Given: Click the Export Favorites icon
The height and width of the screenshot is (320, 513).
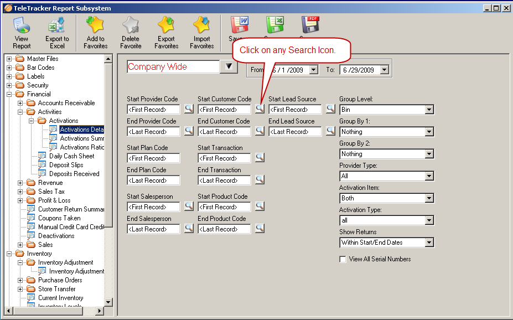Looking at the screenshot, I should (x=166, y=32).
